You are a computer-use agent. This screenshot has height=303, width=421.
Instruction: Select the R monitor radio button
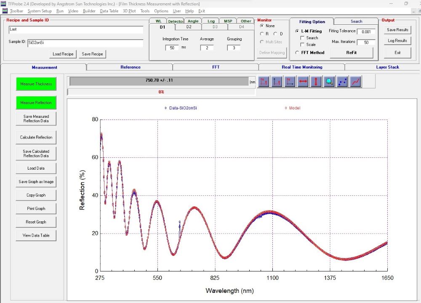click(x=262, y=34)
